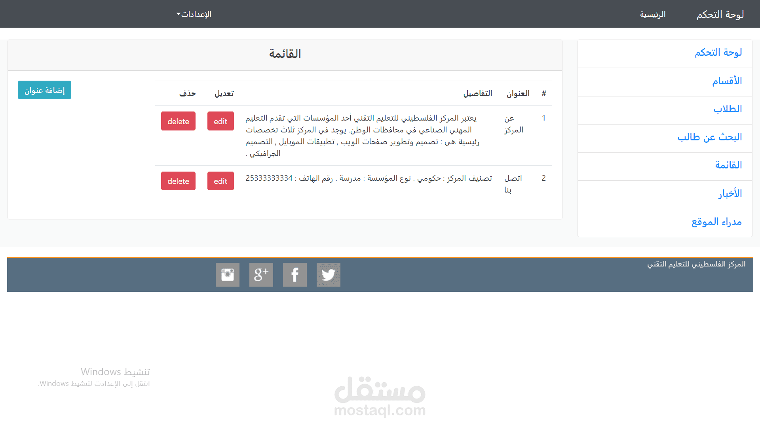760x427 pixels.
Task: Open the Twitter icon in the footer
Action: coord(328,275)
